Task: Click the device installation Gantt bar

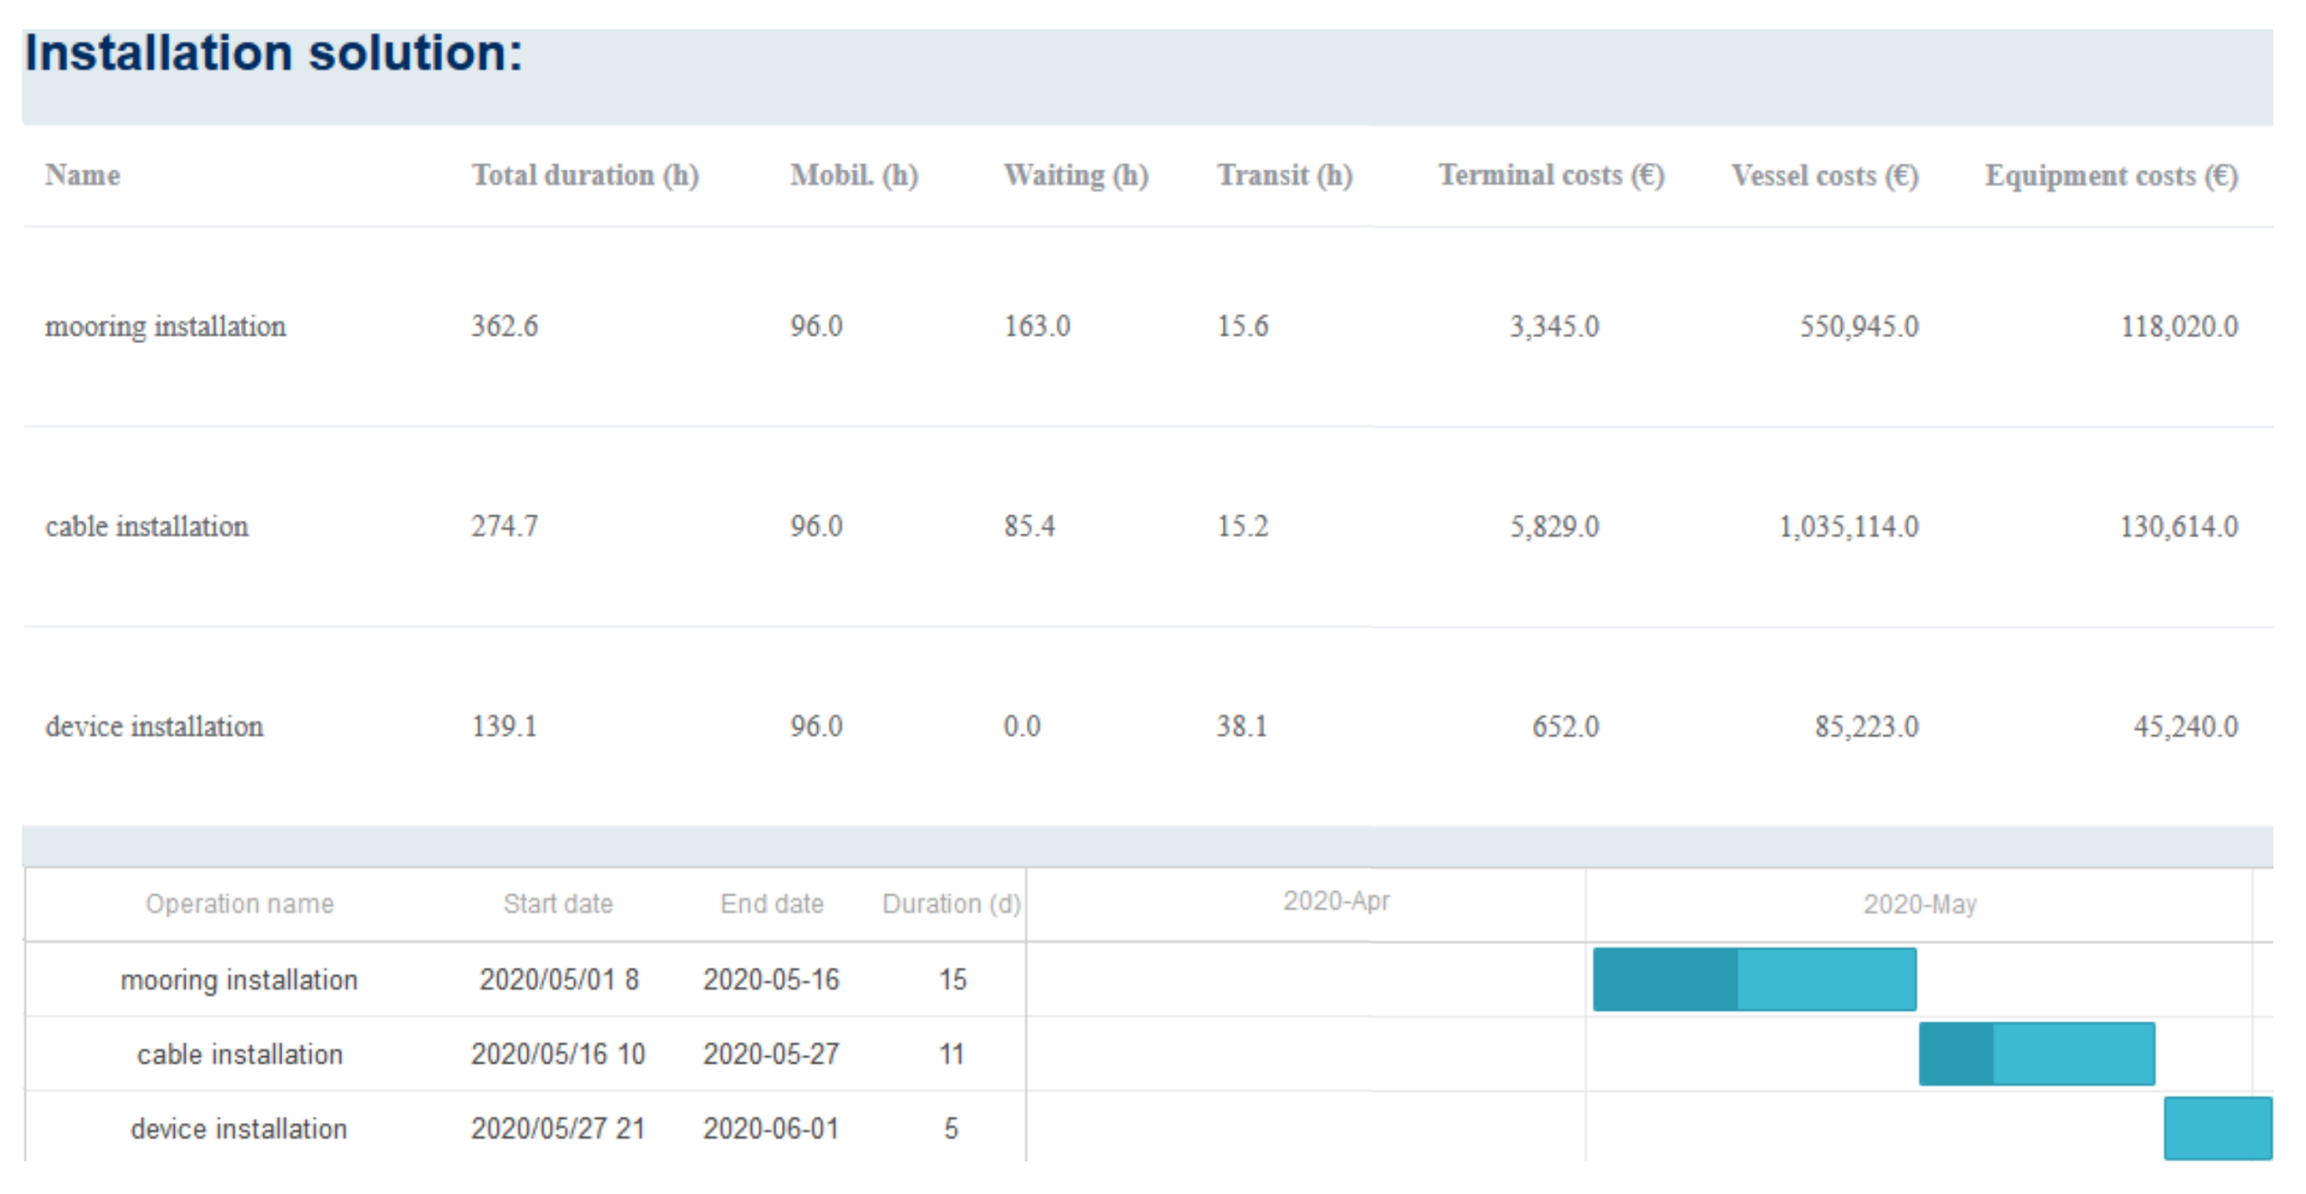Action: coord(2217,1128)
